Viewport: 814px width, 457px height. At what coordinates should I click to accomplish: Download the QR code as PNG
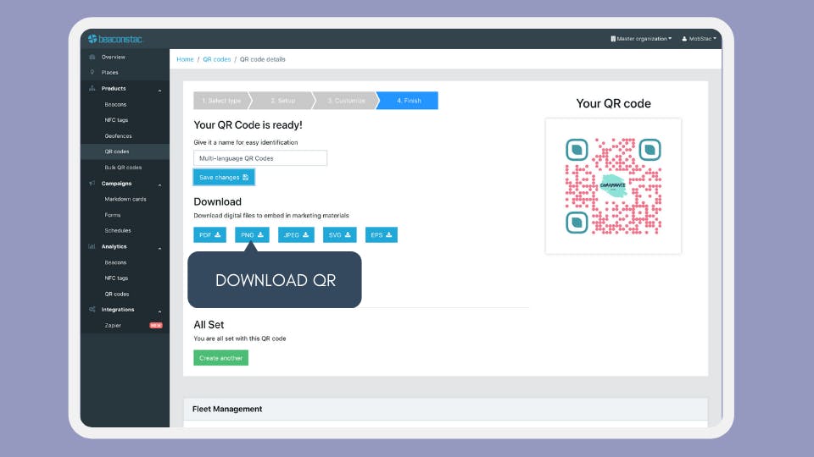point(252,234)
